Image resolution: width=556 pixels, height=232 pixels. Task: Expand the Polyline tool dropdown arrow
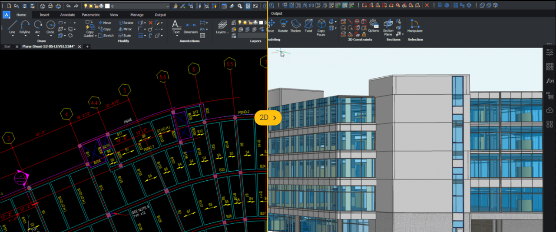pos(25,36)
